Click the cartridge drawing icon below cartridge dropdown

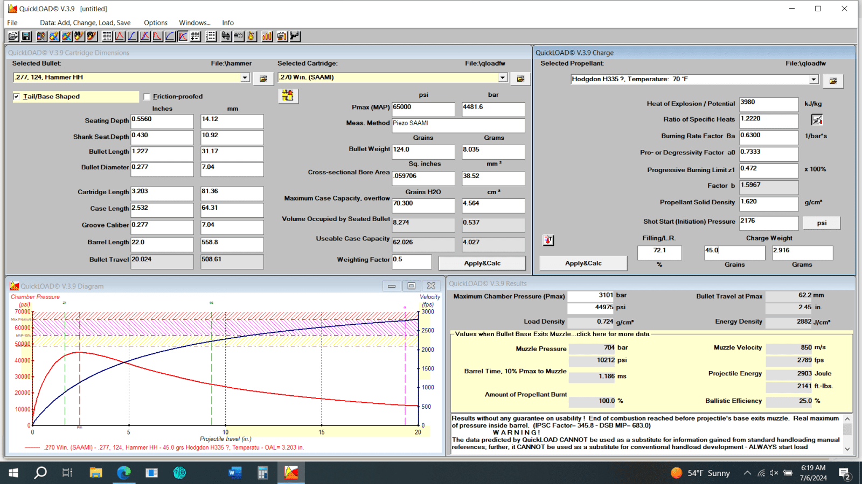click(288, 96)
